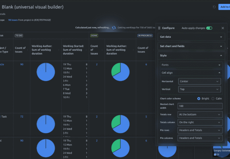
Task: Click the Nested chart width input field
Action: click(x=200, y=106)
